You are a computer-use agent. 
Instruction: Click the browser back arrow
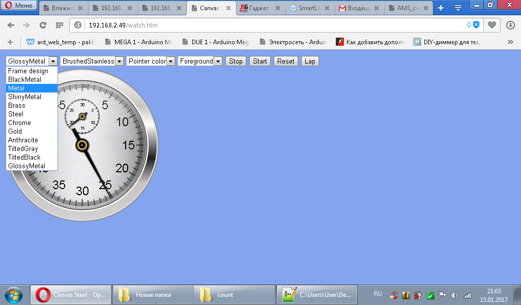(11, 24)
